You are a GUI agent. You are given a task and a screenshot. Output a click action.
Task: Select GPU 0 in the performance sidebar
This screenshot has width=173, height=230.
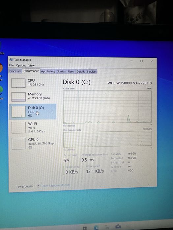33,143
